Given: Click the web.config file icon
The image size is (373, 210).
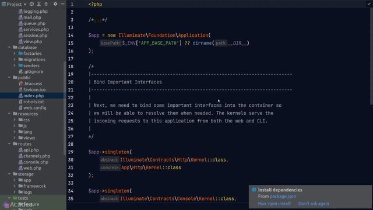Looking at the screenshot, I should click(21, 107).
